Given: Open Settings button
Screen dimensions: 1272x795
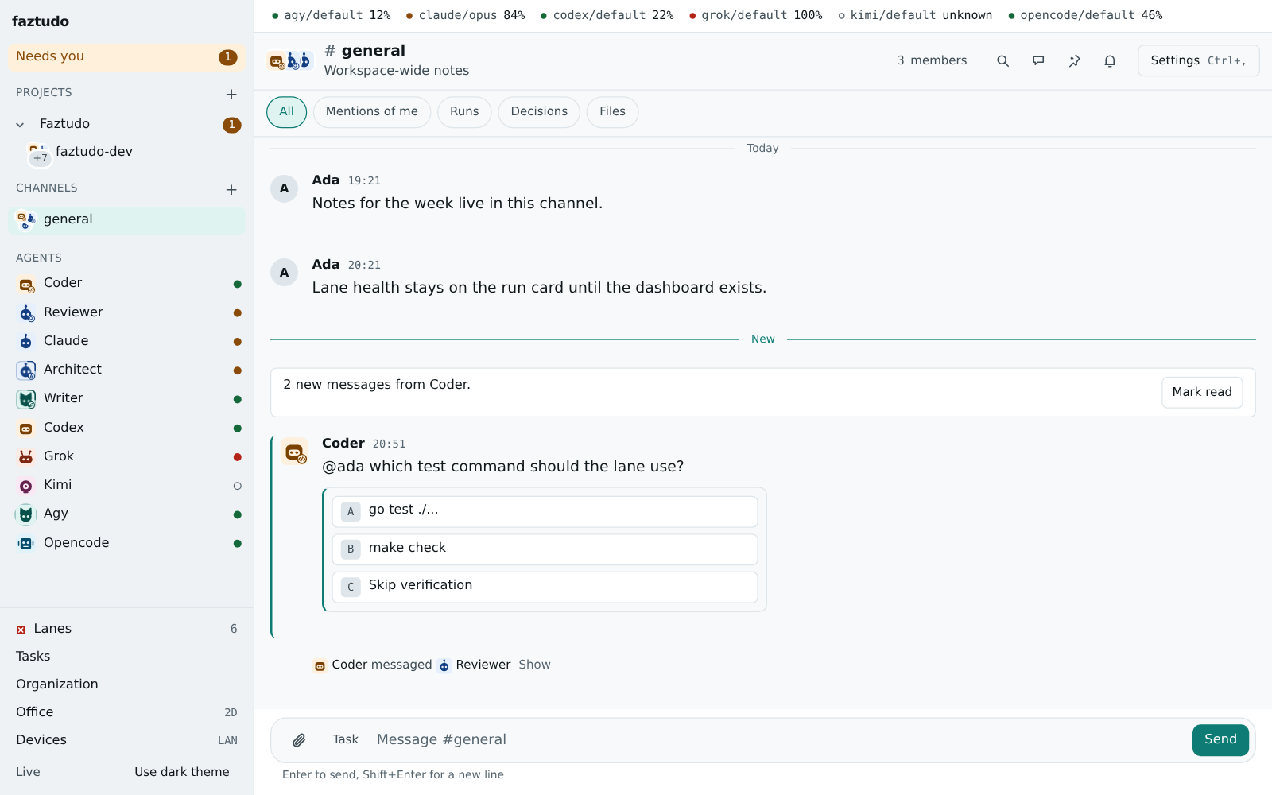Looking at the screenshot, I should 1199,61.
